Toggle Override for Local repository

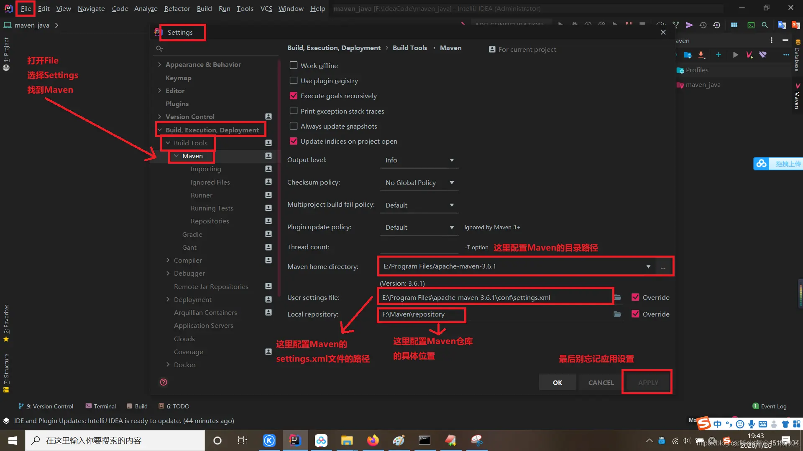[635, 314]
